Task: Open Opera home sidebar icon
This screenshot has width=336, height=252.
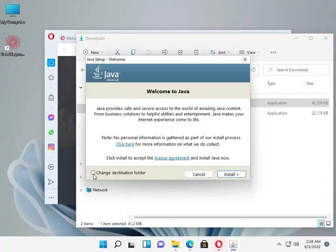Action: pos(51,63)
